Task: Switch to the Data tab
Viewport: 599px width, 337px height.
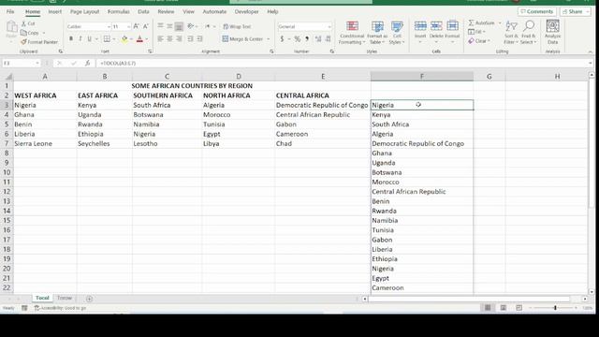Action: 143,12
